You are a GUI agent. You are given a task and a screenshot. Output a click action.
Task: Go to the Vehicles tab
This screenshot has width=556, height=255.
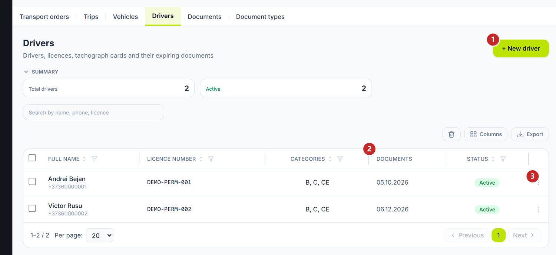125,17
